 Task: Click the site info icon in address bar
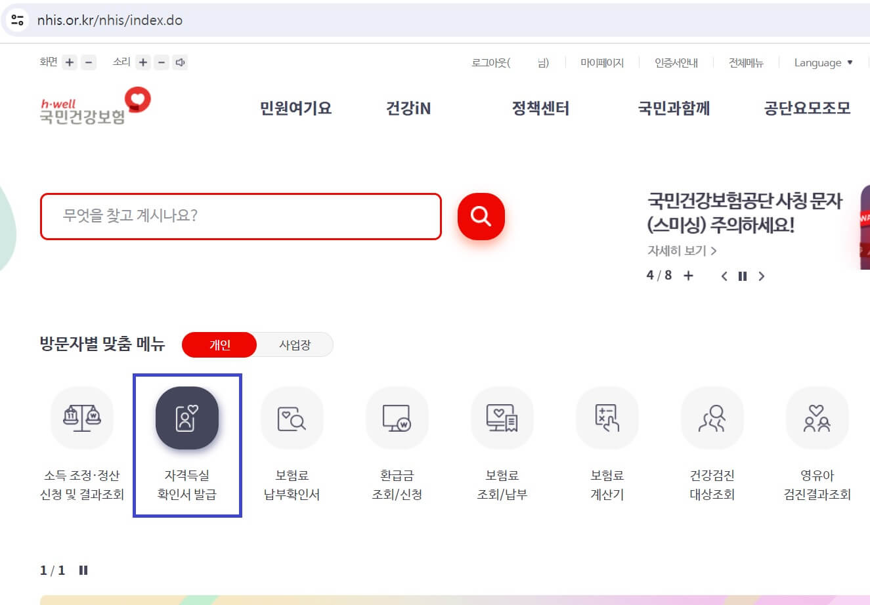(x=18, y=20)
